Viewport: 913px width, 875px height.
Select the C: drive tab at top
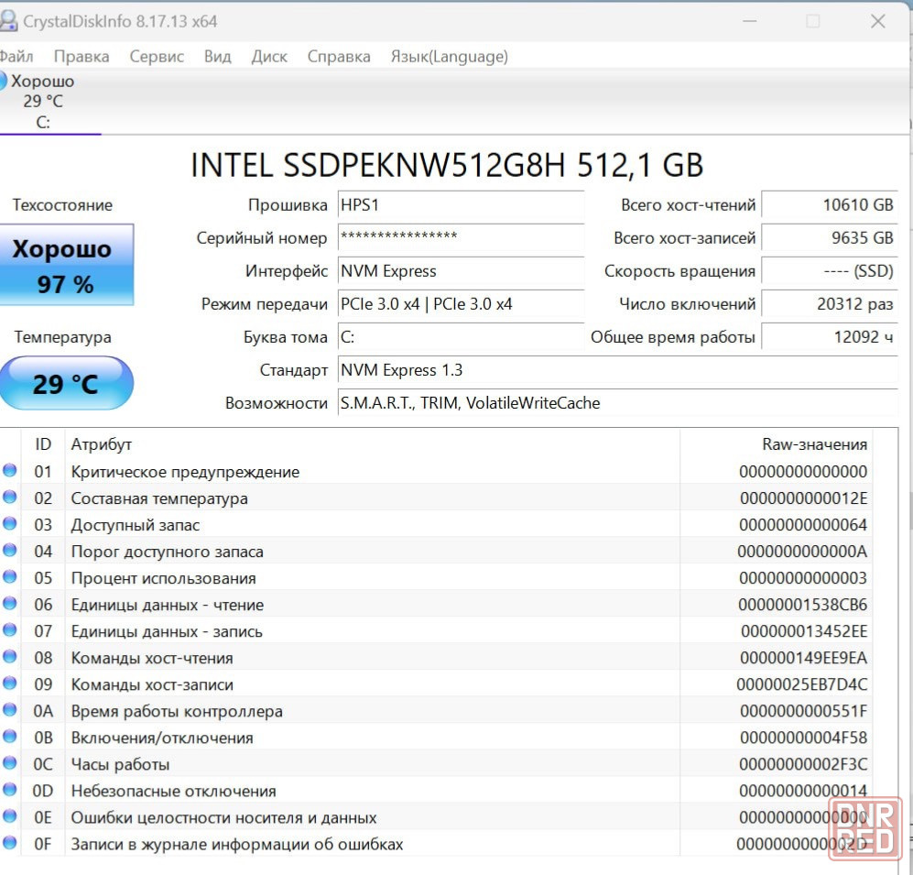click(x=43, y=101)
